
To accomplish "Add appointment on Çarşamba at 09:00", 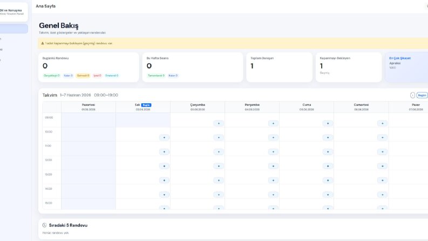I will click(219, 124).
